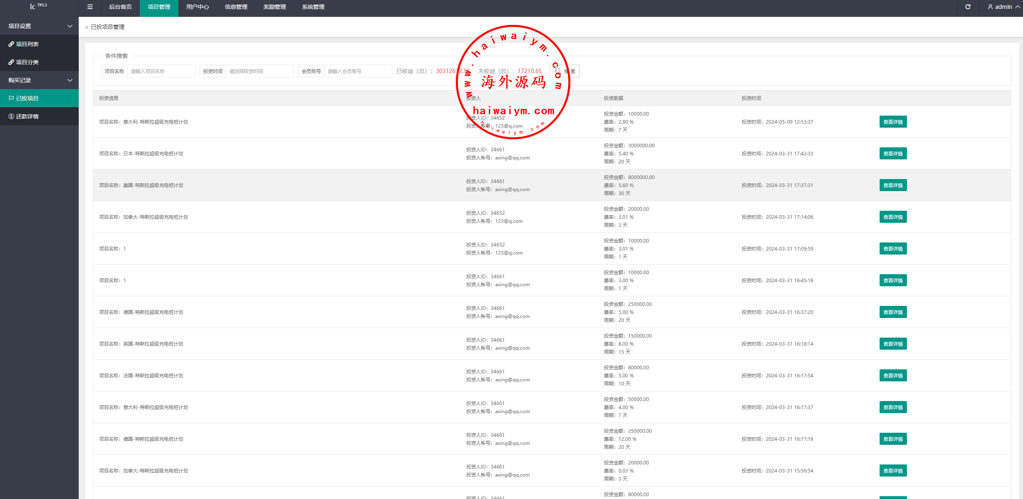
Task: Open 奖励管理 top menu
Action: 274,7
